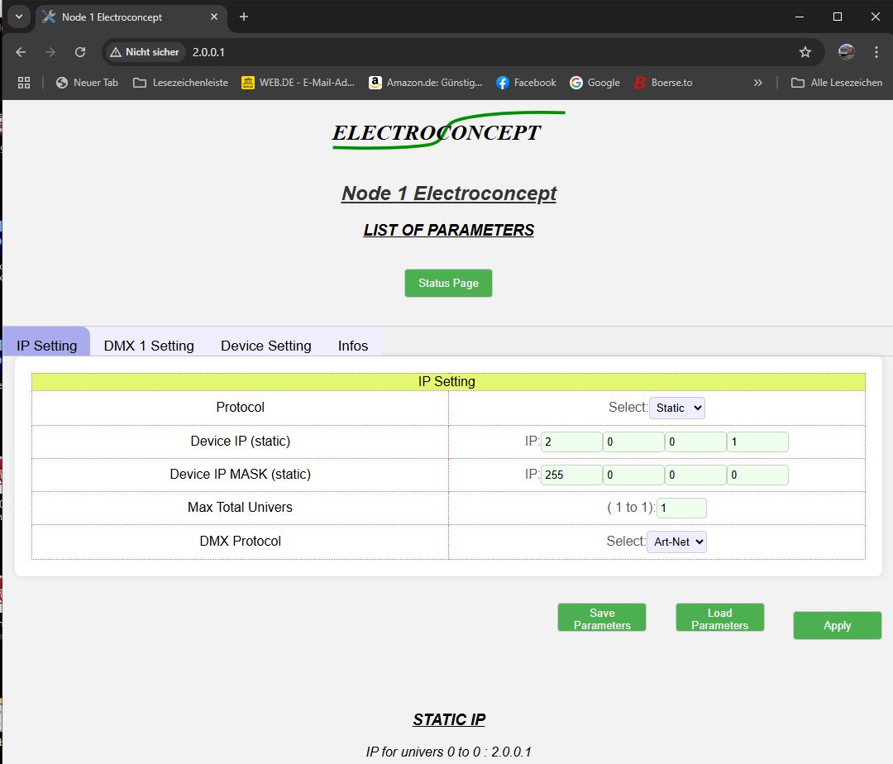Click the STATIC IP heading

point(449,719)
